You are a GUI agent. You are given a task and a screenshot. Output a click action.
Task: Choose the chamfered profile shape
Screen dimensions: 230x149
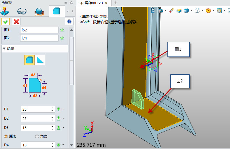click(x=29, y=60)
